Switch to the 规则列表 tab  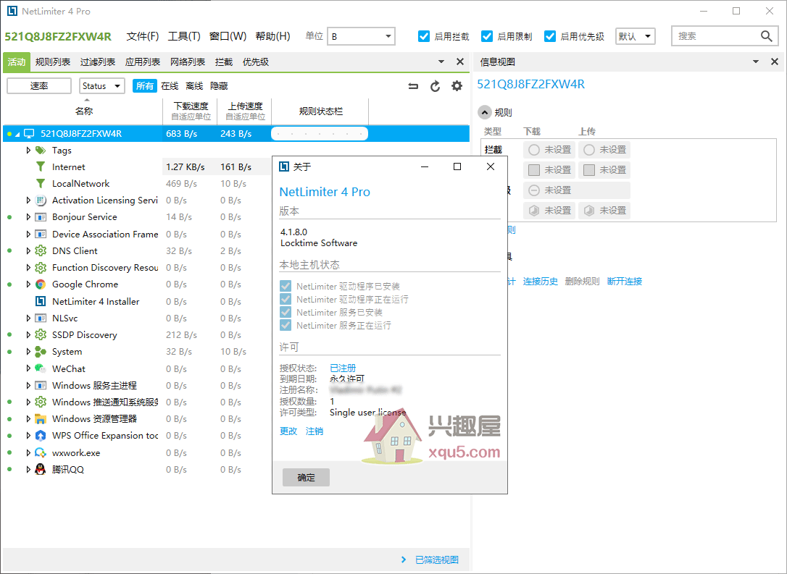pos(53,62)
